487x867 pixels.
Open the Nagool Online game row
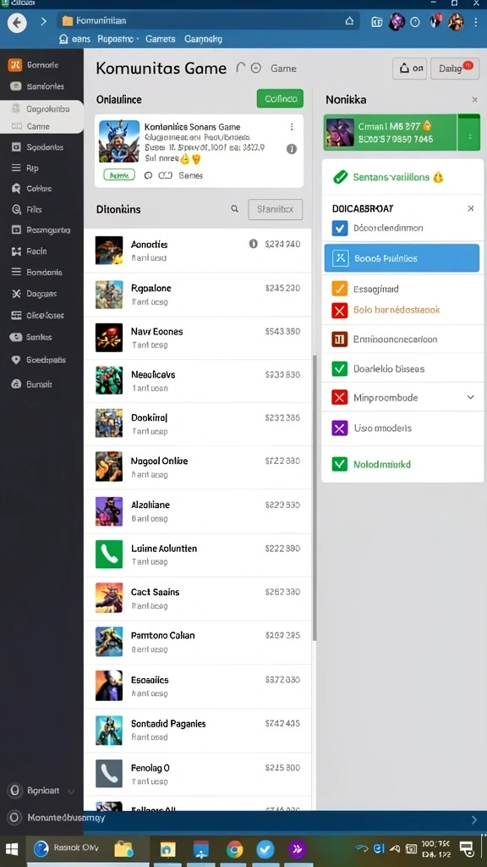[x=197, y=467]
